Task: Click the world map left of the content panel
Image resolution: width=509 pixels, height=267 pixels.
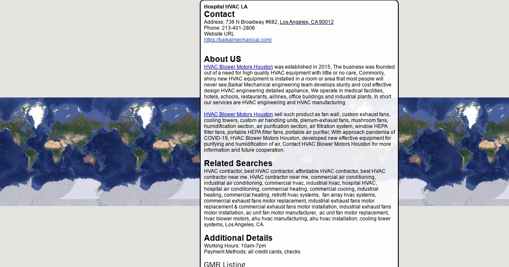Action: (x=100, y=152)
